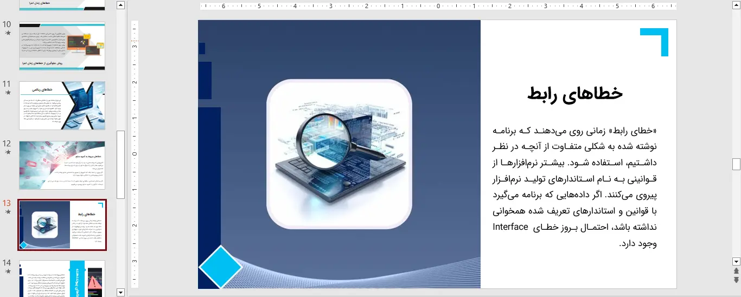Select the highlighted slide 13 thumbnail
The width and height of the screenshot is (741, 297).
tap(62, 225)
